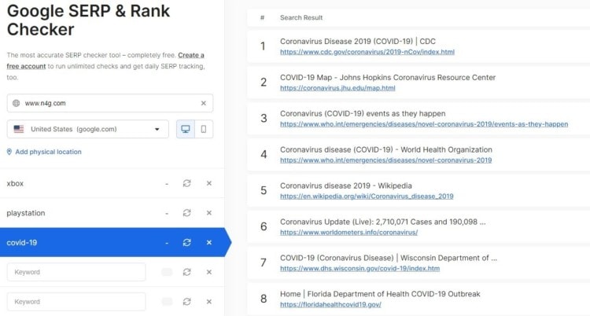Click the globe icon in domain field

(x=17, y=103)
